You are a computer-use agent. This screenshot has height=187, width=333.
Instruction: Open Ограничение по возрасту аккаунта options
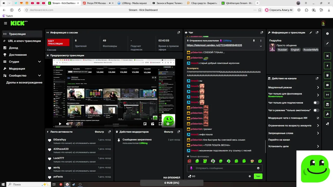point(293,125)
